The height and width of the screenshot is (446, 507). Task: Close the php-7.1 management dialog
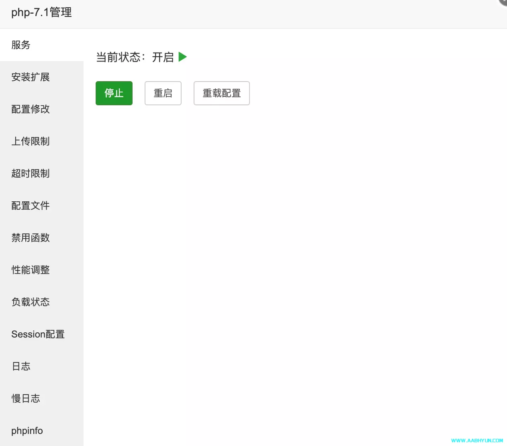(504, 2)
